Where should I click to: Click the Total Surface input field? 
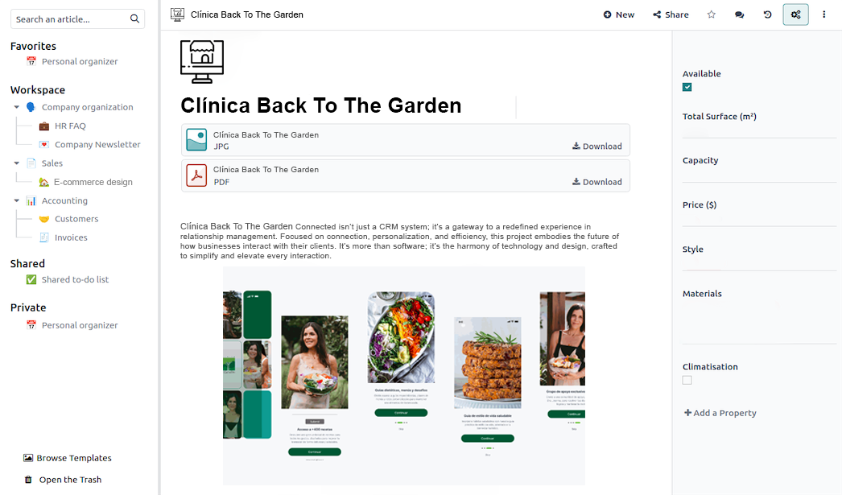(x=759, y=131)
